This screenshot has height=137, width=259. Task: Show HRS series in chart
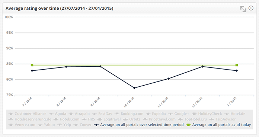[88, 119]
